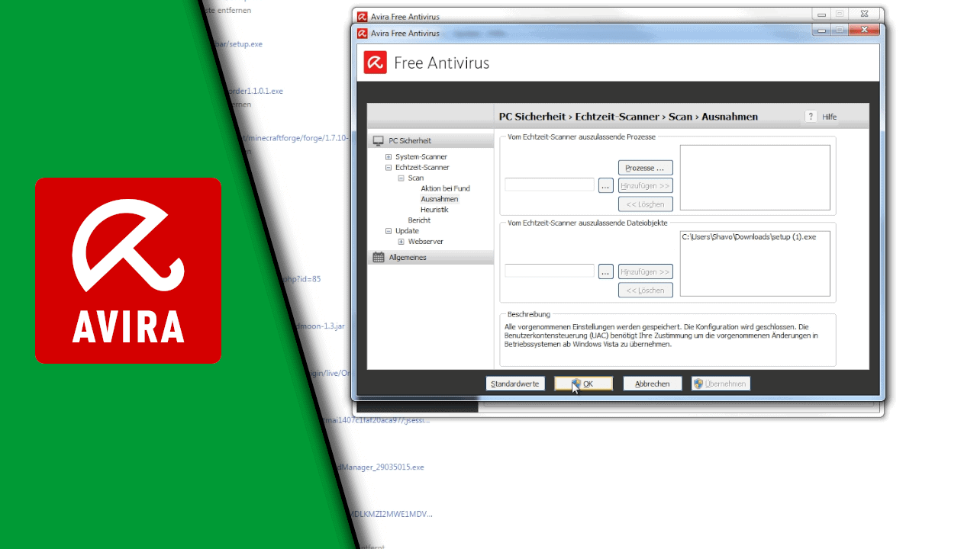977x549 pixels.
Task: Browse for a process with the ... button
Action: coord(605,185)
